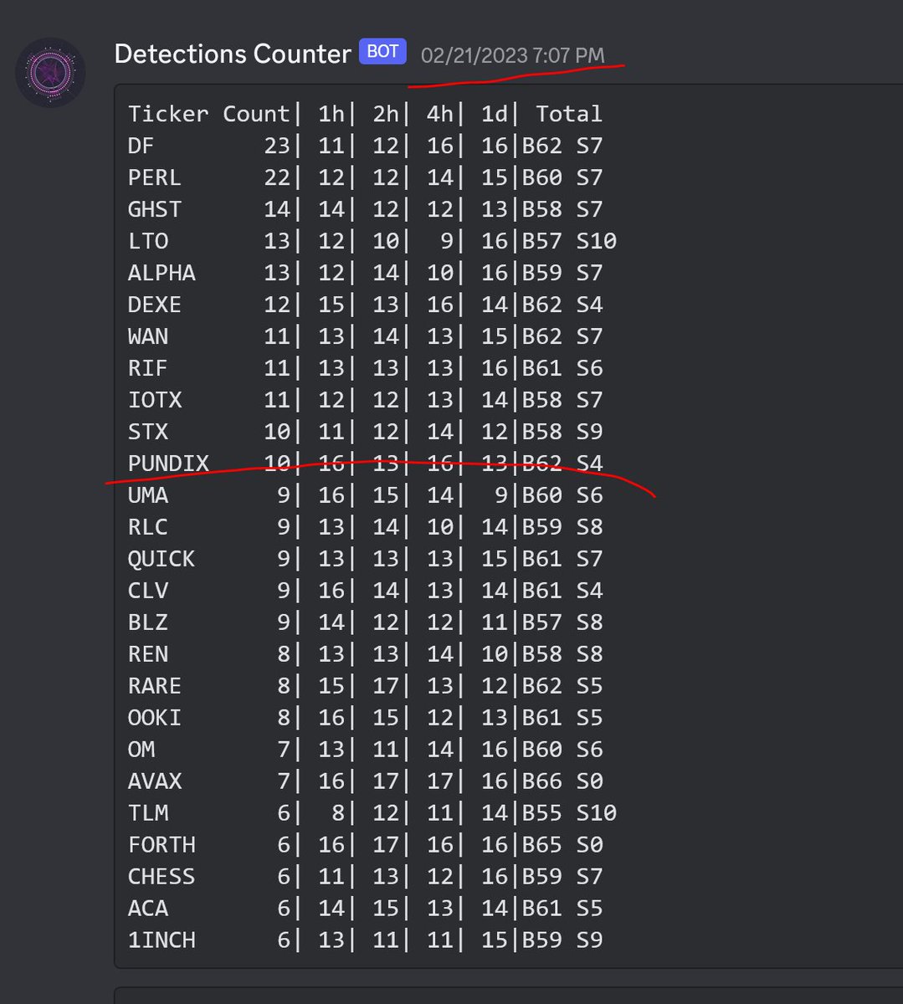Click the 'Total' column header
This screenshot has height=1004, width=903.
point(569,114)
